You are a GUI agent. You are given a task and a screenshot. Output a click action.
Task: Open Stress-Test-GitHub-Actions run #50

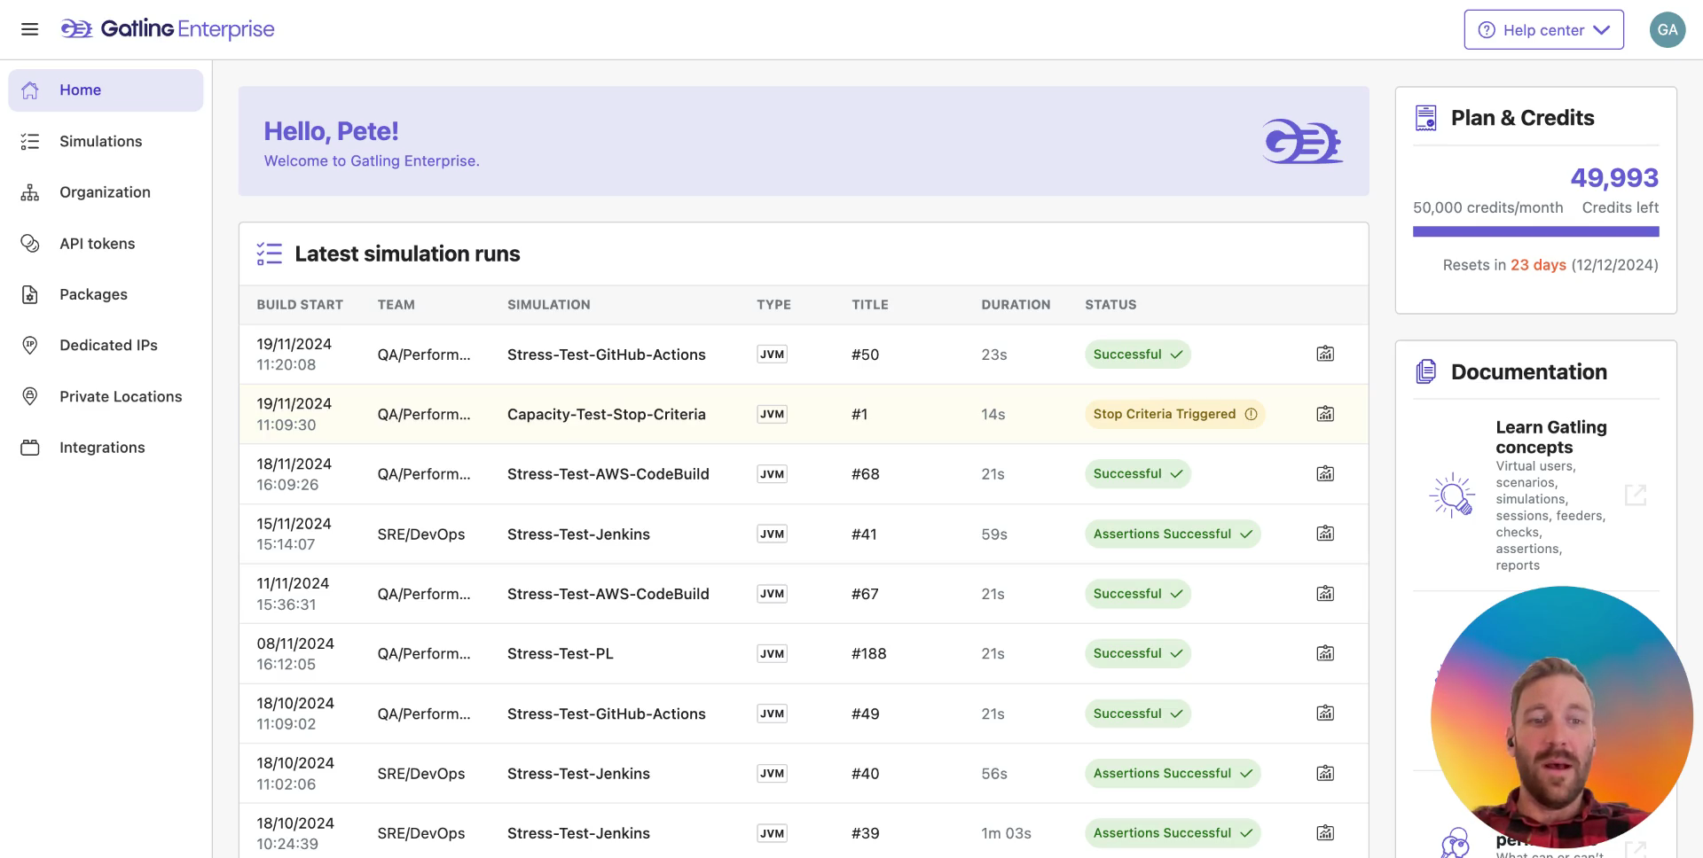click(607, 355)
